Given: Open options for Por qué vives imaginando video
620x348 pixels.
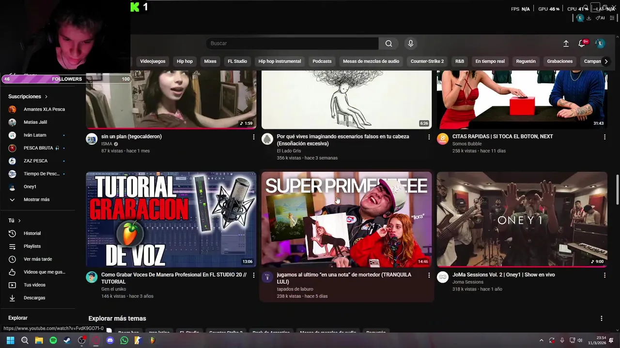Looking at the screenshot, I should click(x=429, y=137).
